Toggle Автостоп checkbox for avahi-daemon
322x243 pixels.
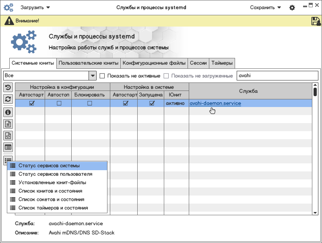click(59, 103)
